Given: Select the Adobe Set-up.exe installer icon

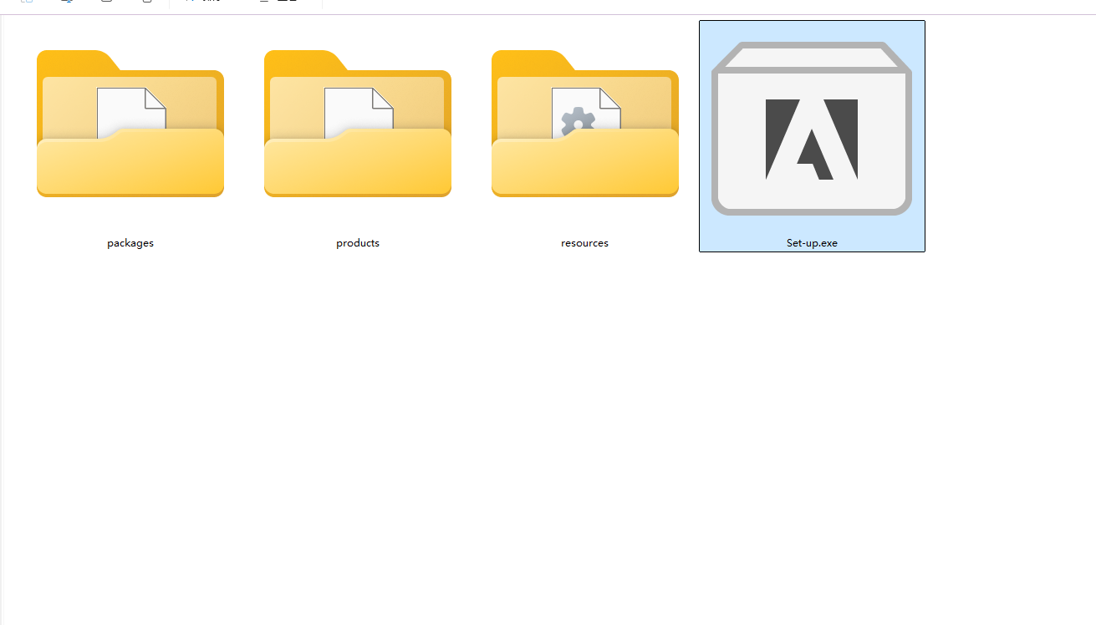Looking at the screenshot, I should (812, 129).
